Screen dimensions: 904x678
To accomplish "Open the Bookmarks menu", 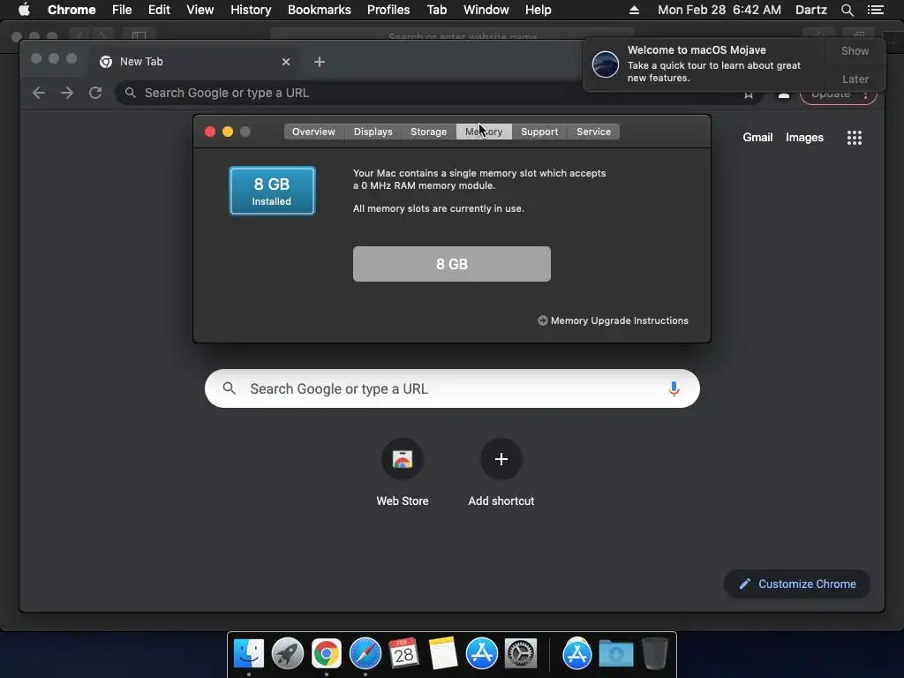I will click(320, 10).
